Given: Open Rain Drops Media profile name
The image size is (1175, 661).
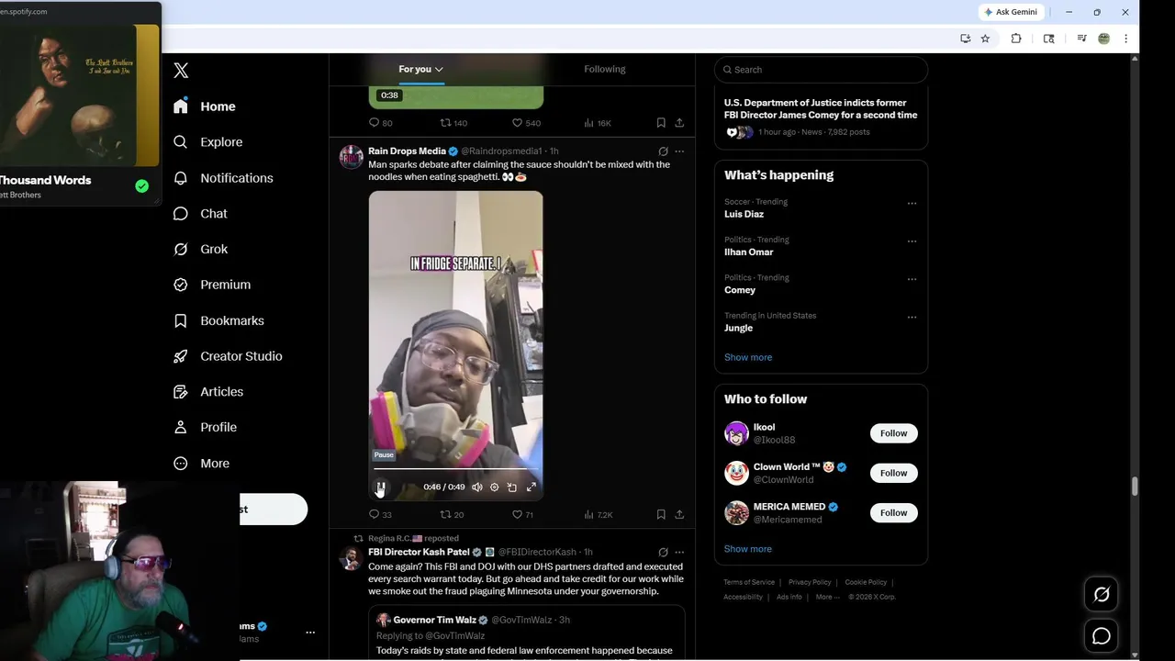Looking at the screenshot, I should (x=407, y=151).
